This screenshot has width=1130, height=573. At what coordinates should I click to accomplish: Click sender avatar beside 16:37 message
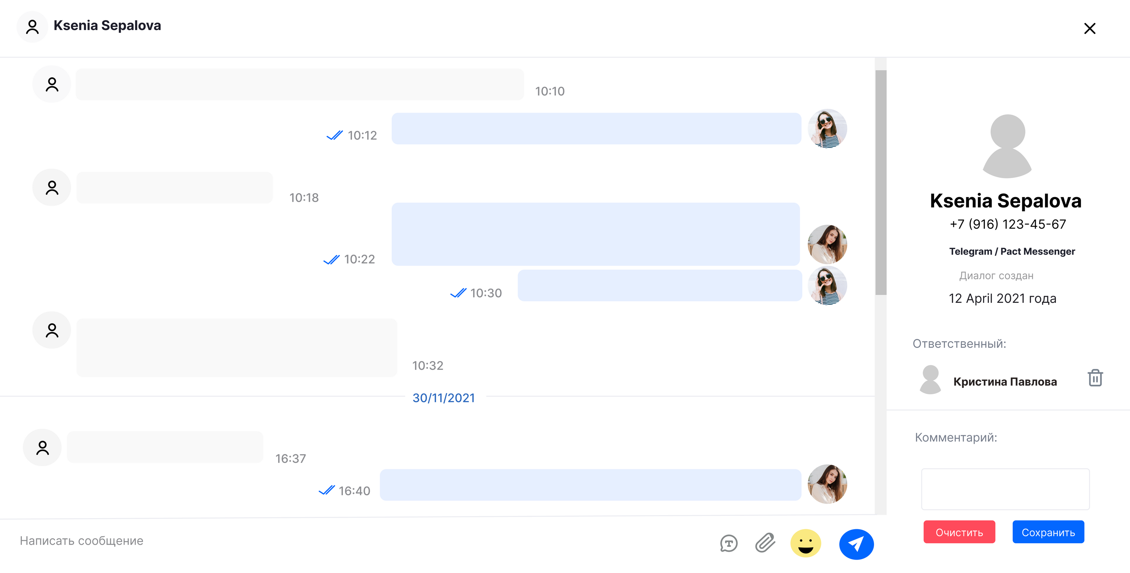(42, 448)
